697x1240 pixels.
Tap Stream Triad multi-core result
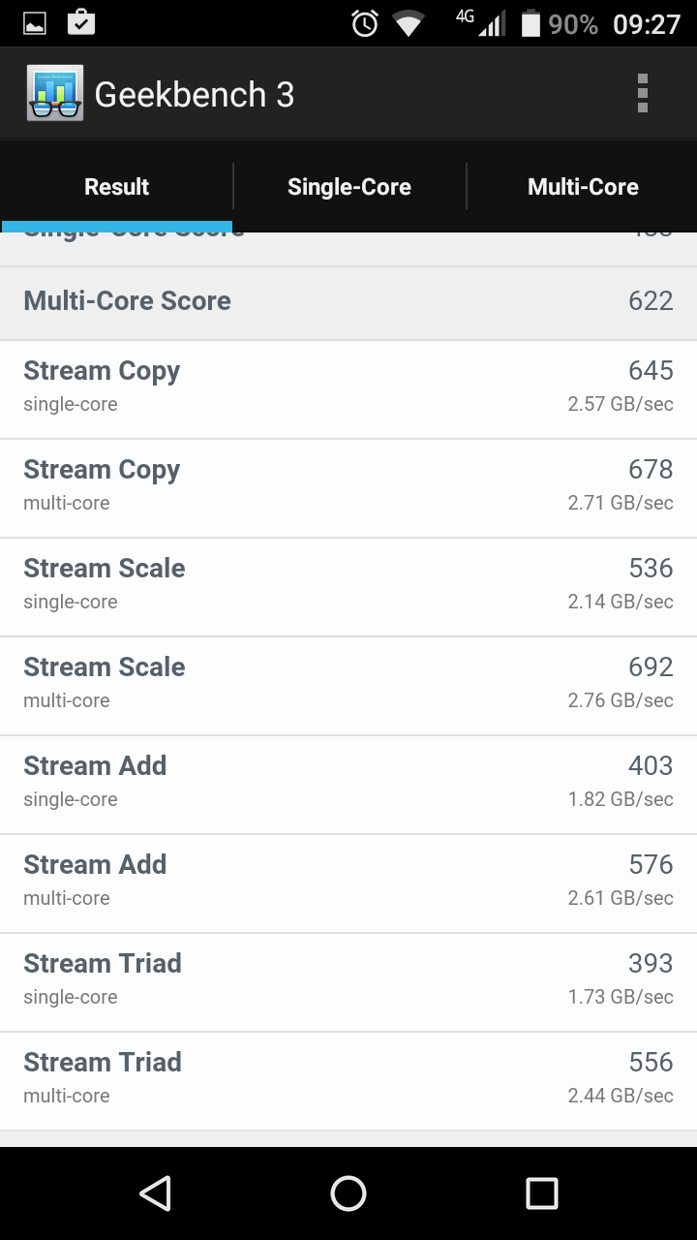point(348,1080)
